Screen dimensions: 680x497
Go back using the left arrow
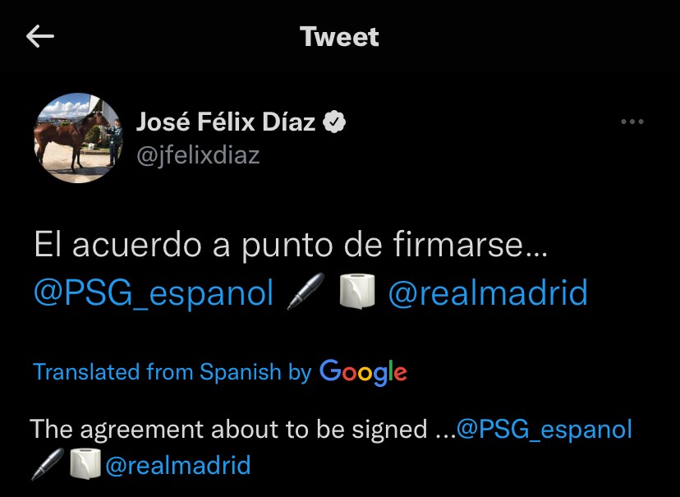tap(40, 36)
